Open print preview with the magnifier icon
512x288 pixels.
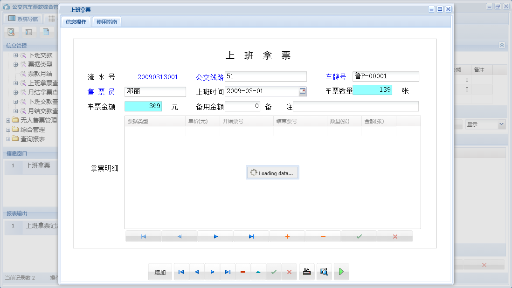tap(324, 272)
